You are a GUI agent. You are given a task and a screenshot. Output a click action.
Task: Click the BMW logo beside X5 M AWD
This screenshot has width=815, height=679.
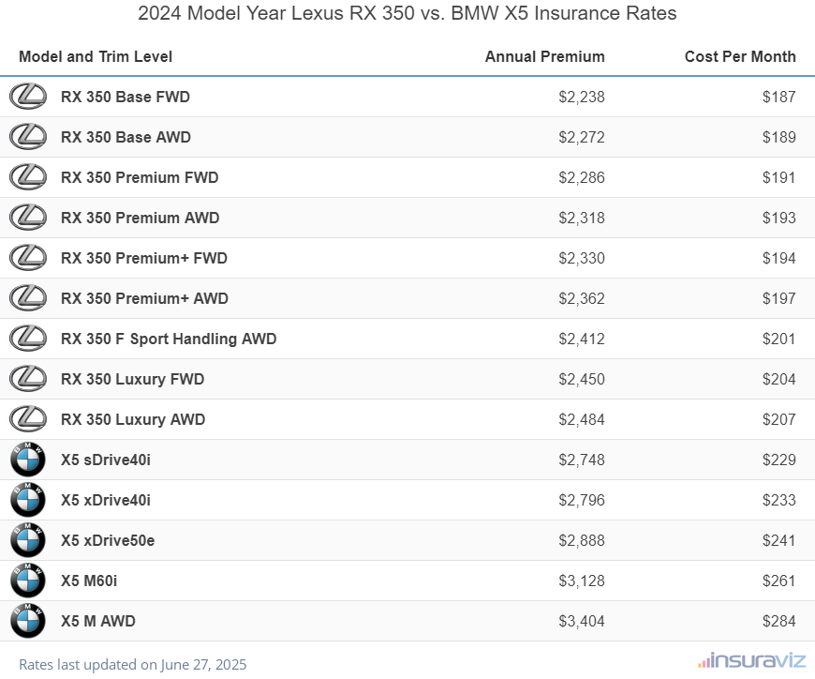click(28, 621)
